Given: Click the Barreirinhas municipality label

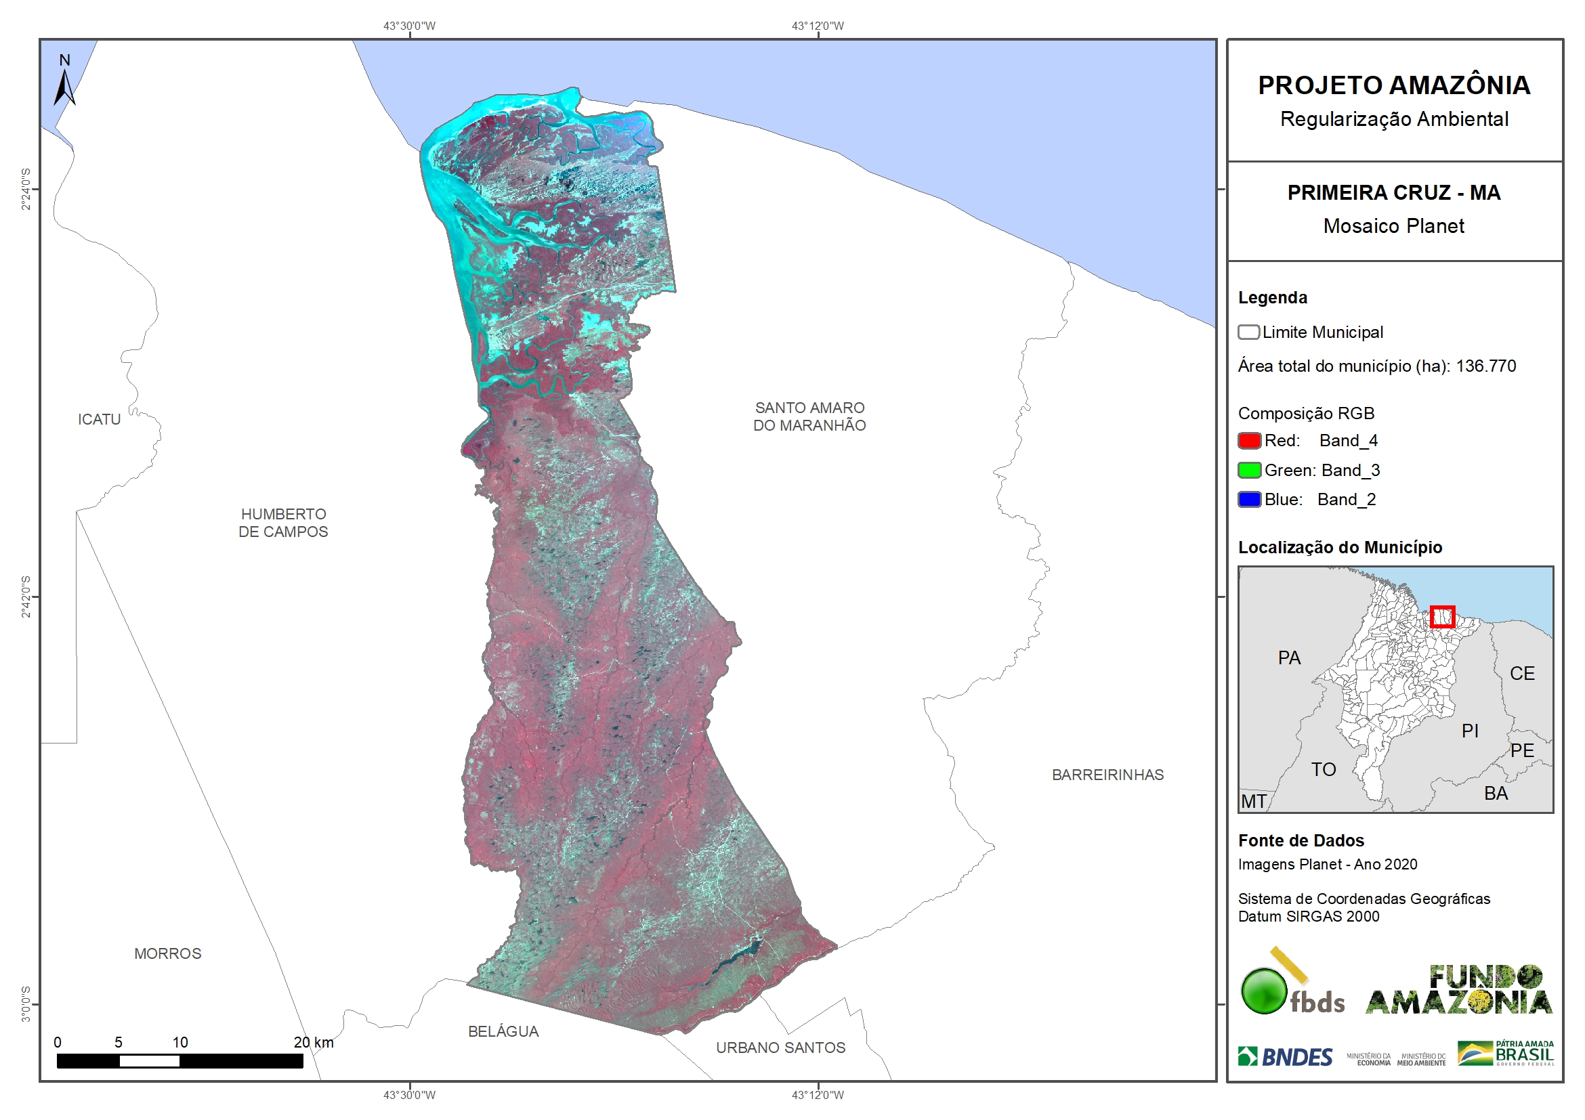Looking at the screenshot, I should click(1107, 775).
